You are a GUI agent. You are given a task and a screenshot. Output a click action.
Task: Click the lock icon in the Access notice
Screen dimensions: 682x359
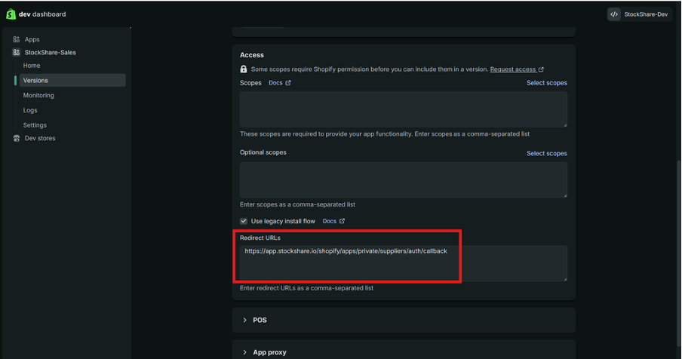(x=244, y=69)
